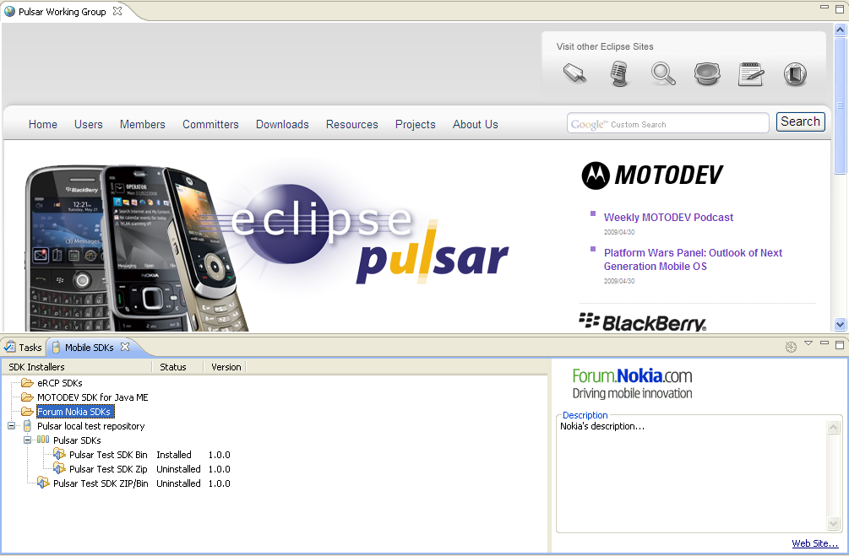Switch to the Tasks tab
This screenshot has height=556, width=849.
pyautogui.click(x=24, y=348)
